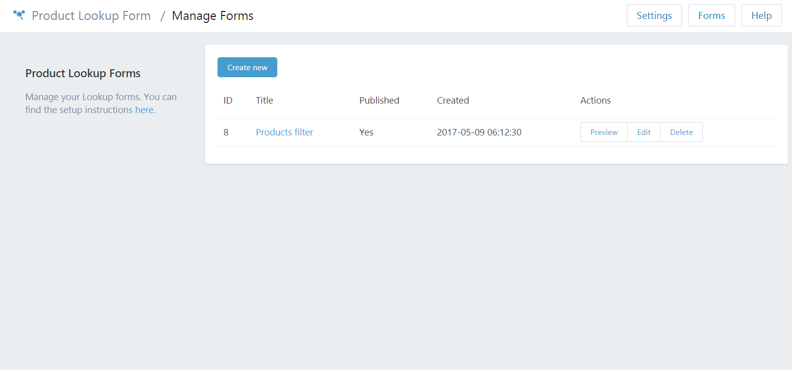792x370 pixels.
Task: Select the created date 2017-05-09 06:12:30
Action: [479, 132]
